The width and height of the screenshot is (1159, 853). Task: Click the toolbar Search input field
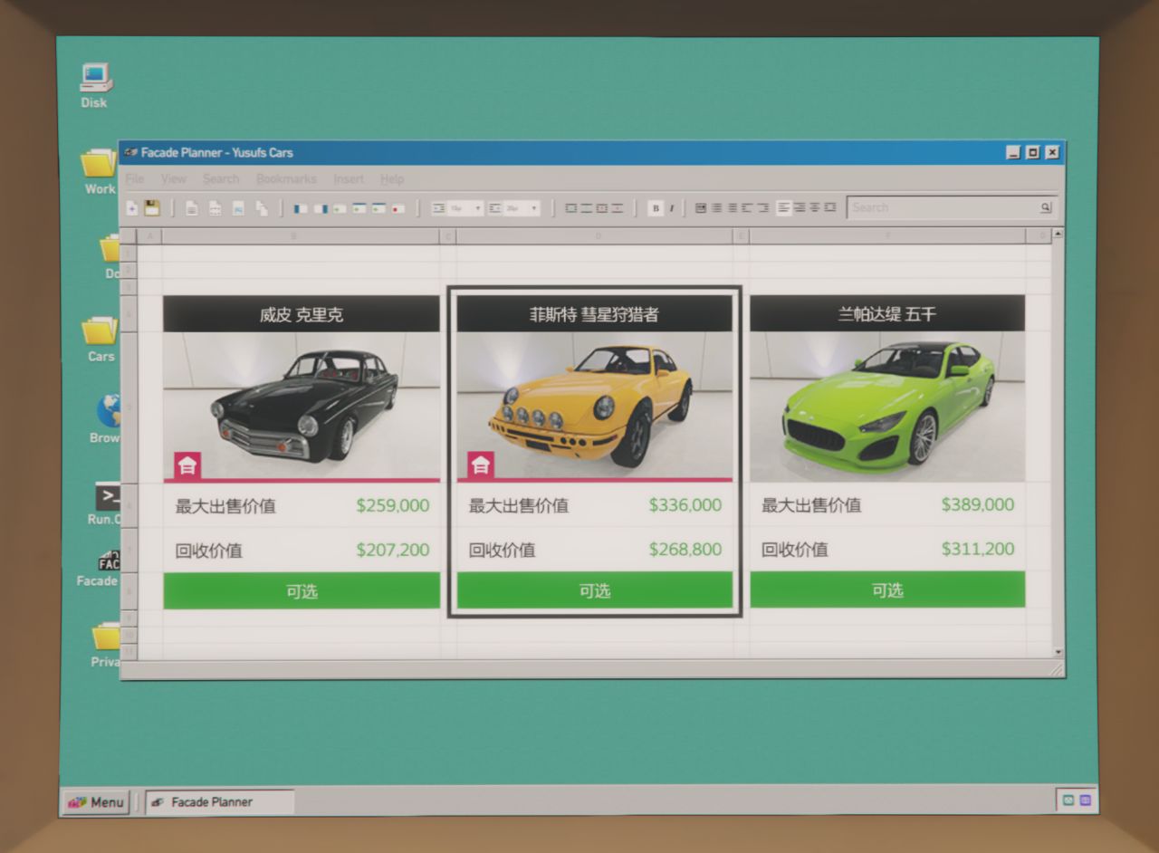(951, 207)
